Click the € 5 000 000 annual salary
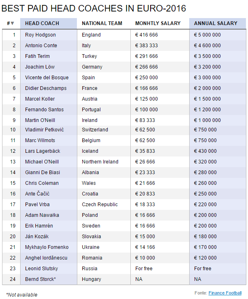 click(x=207, y=35)
